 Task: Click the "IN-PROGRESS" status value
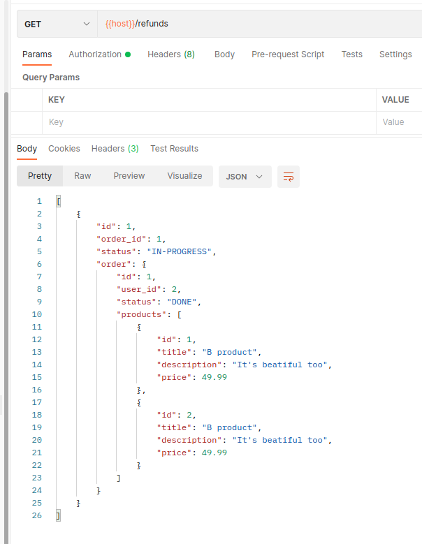179,252
